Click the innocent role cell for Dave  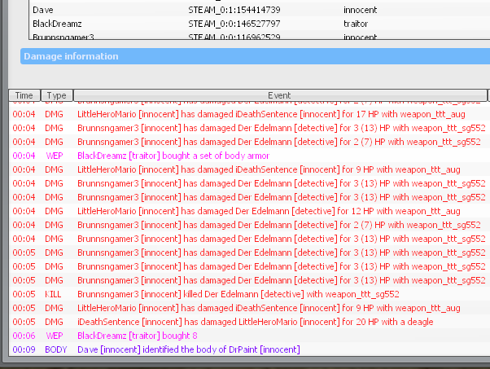point(361,9)
